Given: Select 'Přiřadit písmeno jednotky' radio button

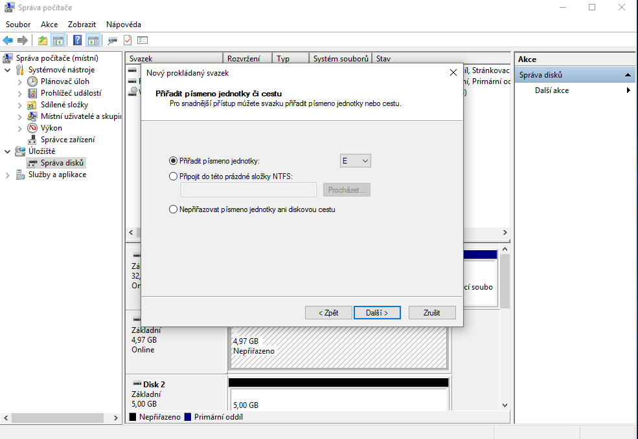Looking at the screenshot, I should 173,161.
